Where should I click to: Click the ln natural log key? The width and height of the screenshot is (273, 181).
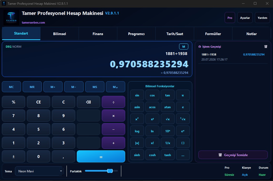click(152, 131)
